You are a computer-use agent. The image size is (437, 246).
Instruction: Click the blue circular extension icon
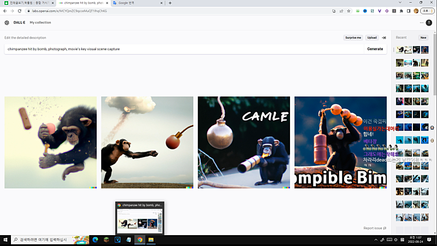click(365, 11)
